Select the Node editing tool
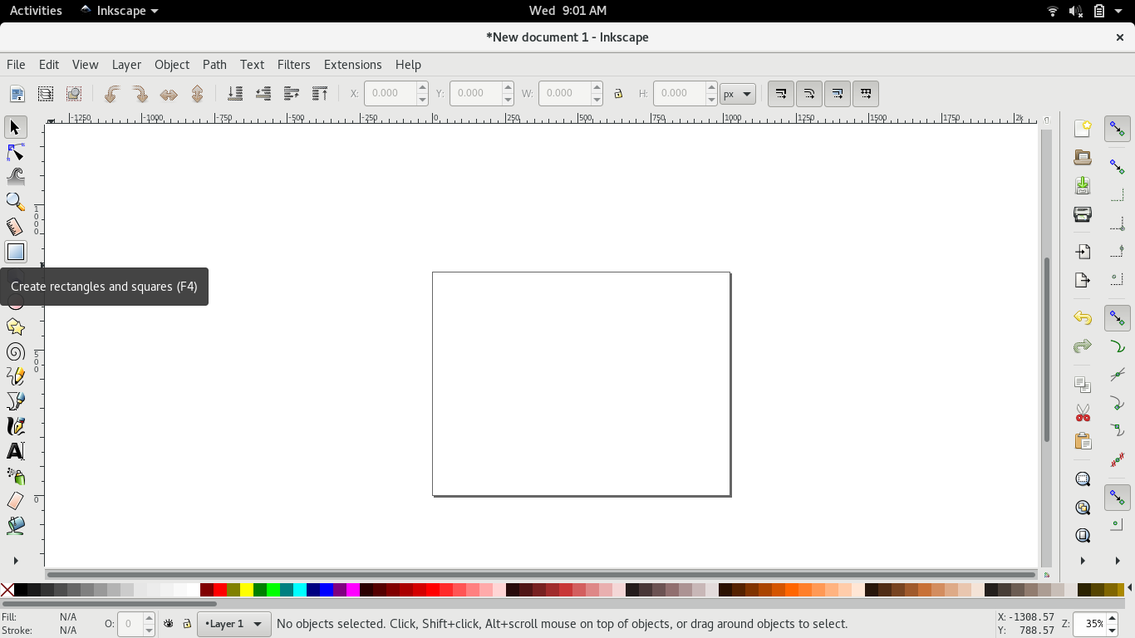 15,152
